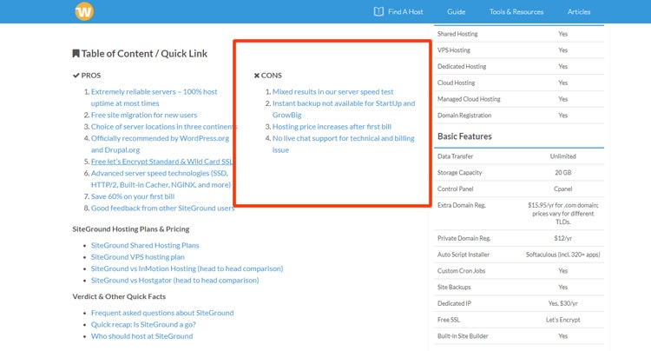Image resolution: width=651 pixels, height=351 pixels.
Task: Click the 'Verdict & Other Quick Facts' subheading
Action: (x=119, y=296)
